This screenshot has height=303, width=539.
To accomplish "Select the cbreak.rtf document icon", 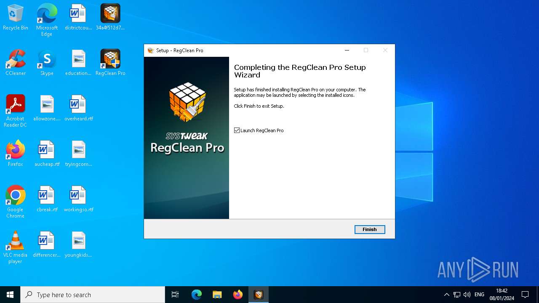I will 47,199.
